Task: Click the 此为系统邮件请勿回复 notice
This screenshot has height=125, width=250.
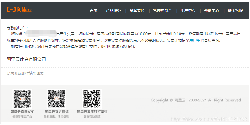Action: point(25,73)
